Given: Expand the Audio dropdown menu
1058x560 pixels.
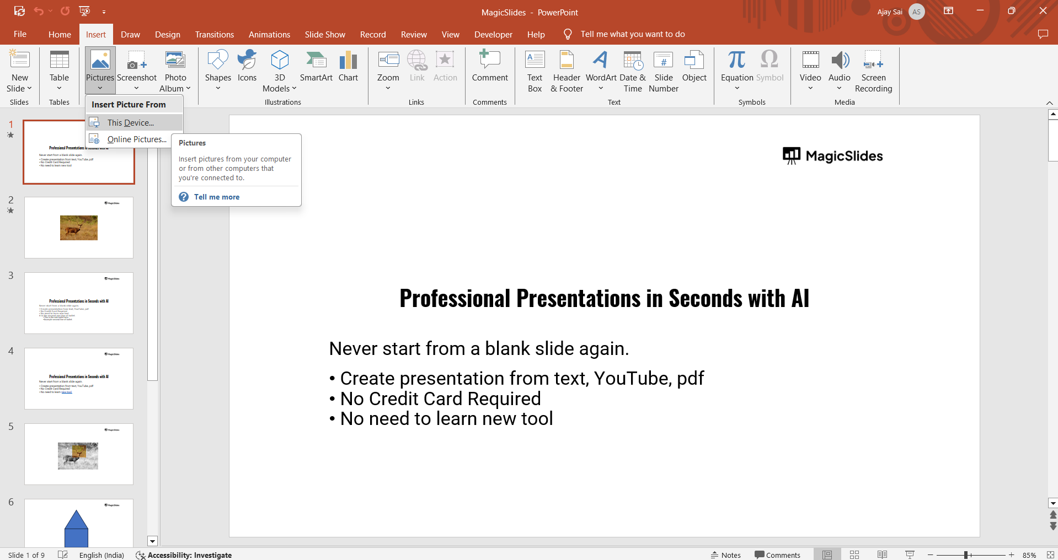Looking at the screenshot, I should pyautogui.click(x=839, y=88).
